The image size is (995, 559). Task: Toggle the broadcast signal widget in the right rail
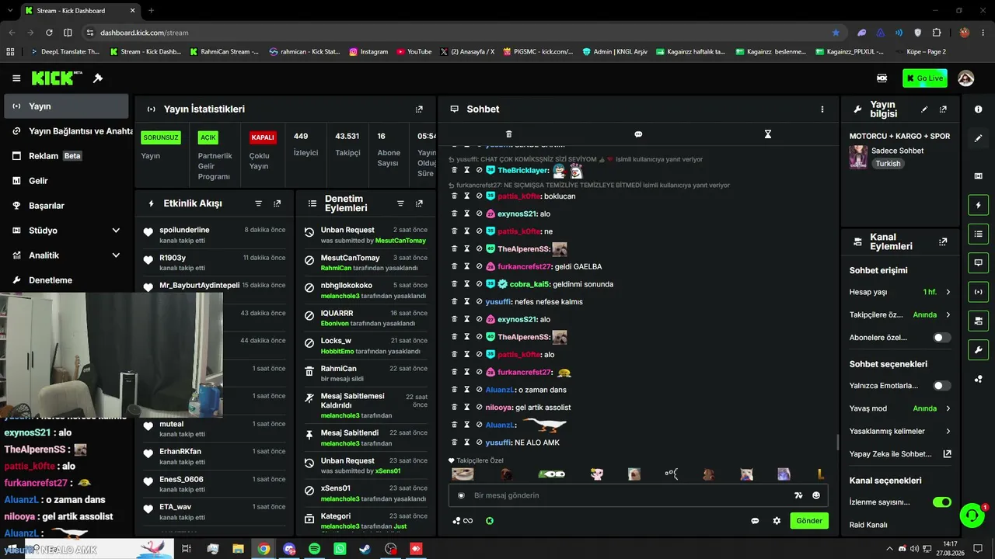978,292
